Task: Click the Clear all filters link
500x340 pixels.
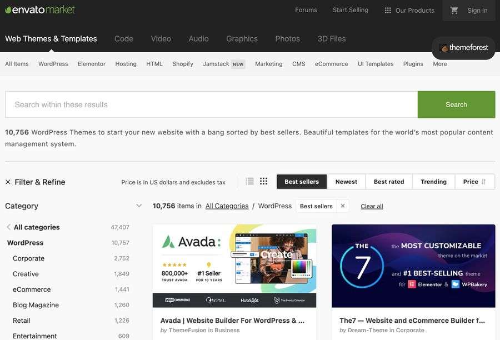Action: pyautogui.click(x=372, y=206)
